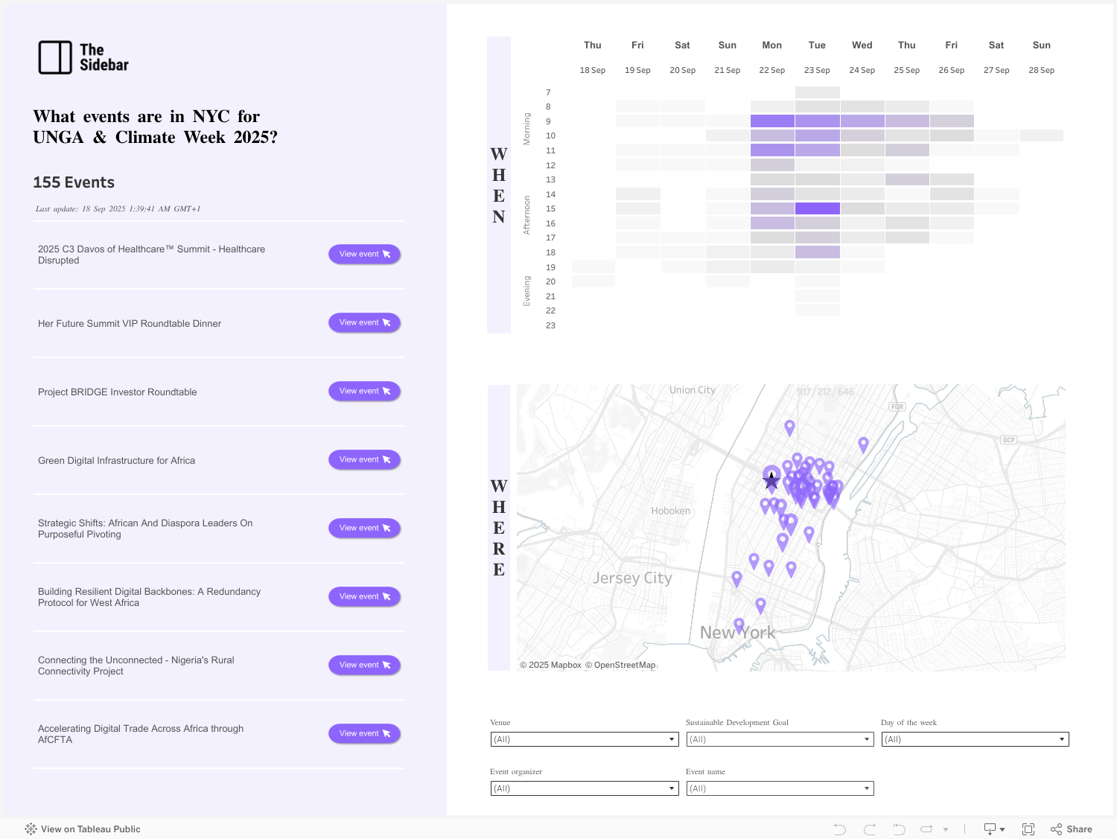Viewport: 1117px width, 839px height.
Task: Click the Undo arrow in bottom toolbar
Action: 839,829
